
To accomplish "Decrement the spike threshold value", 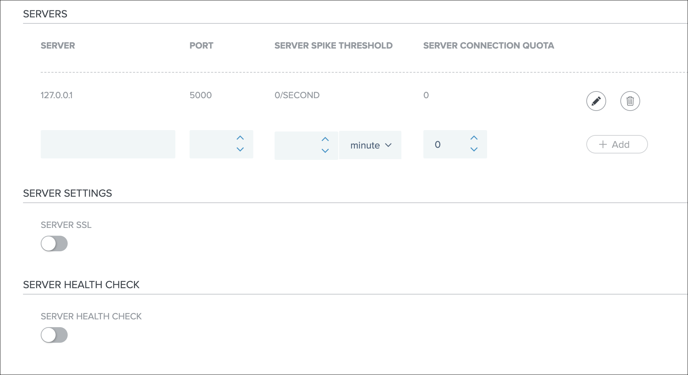I will click(325, 151).
